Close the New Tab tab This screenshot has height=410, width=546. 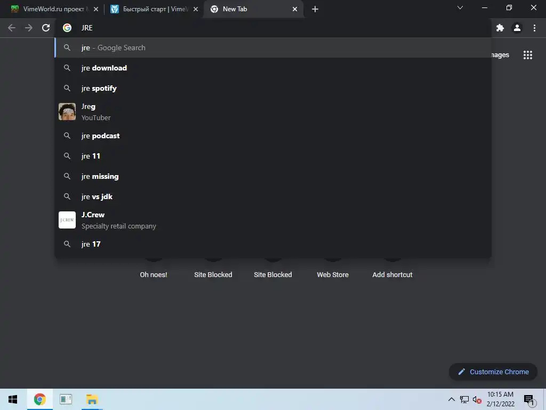tap(295, 9)
